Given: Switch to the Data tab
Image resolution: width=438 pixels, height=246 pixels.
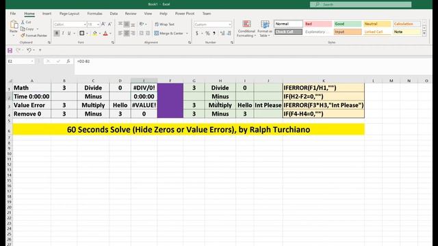Looking at the screenshot, I should click(114, 14).
